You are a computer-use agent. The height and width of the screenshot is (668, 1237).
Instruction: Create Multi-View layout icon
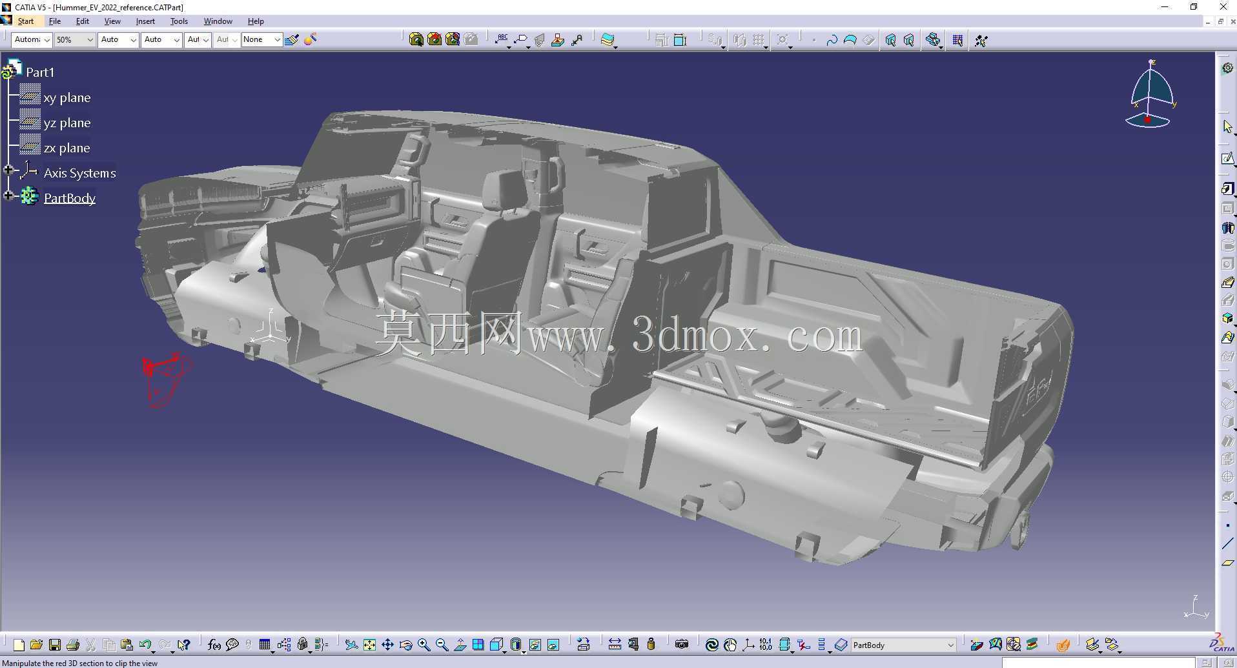[478, 645]
